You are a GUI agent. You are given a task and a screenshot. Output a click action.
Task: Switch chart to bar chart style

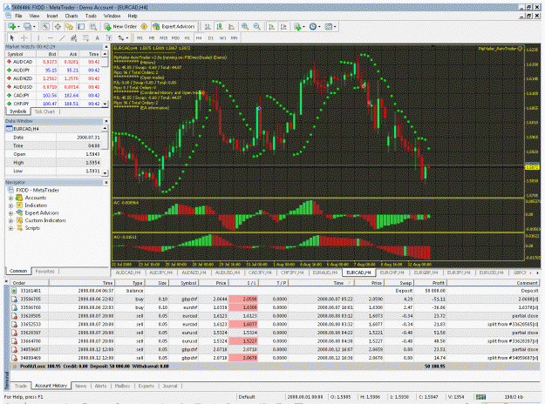(x=208, y=26)
